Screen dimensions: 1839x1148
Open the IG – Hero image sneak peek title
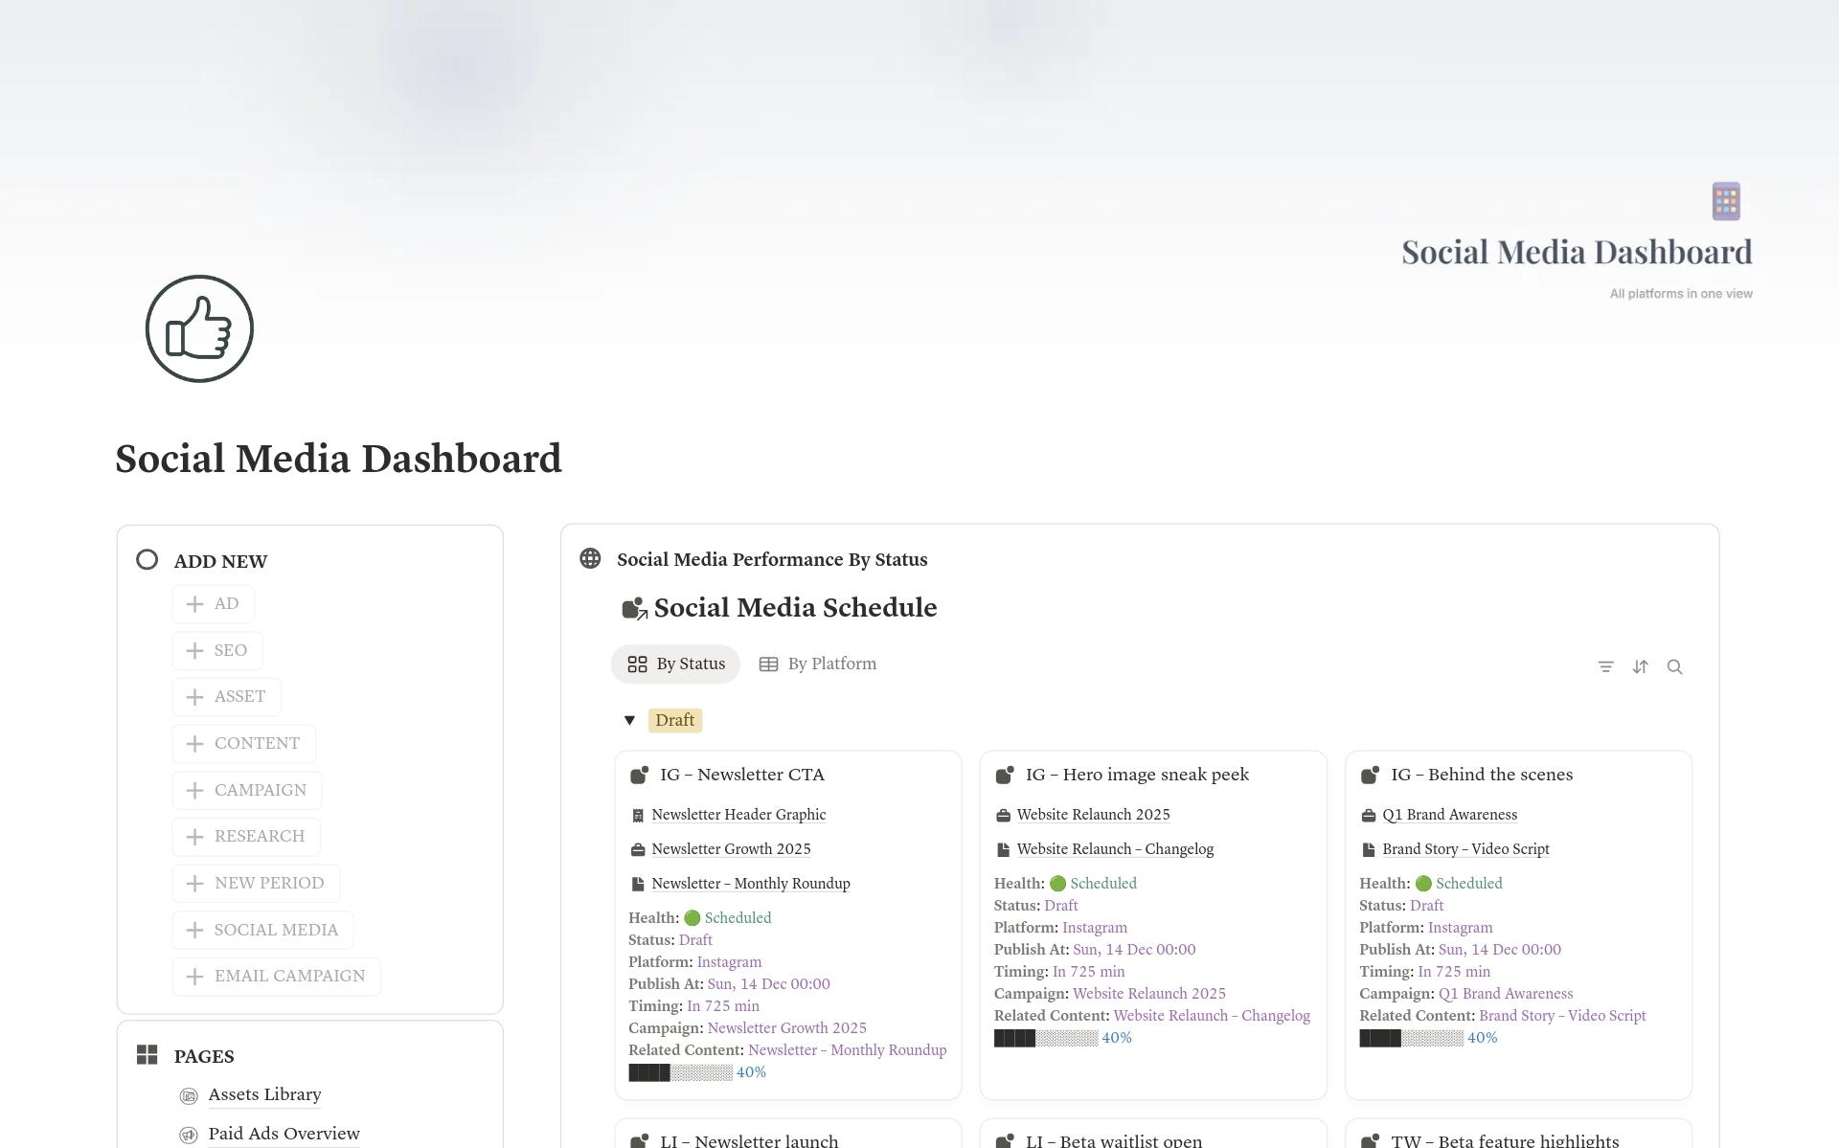[1137, 775]
